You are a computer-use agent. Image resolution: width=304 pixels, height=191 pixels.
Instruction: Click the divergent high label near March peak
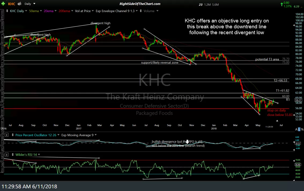pyautogui.click(x=101, y=23)
